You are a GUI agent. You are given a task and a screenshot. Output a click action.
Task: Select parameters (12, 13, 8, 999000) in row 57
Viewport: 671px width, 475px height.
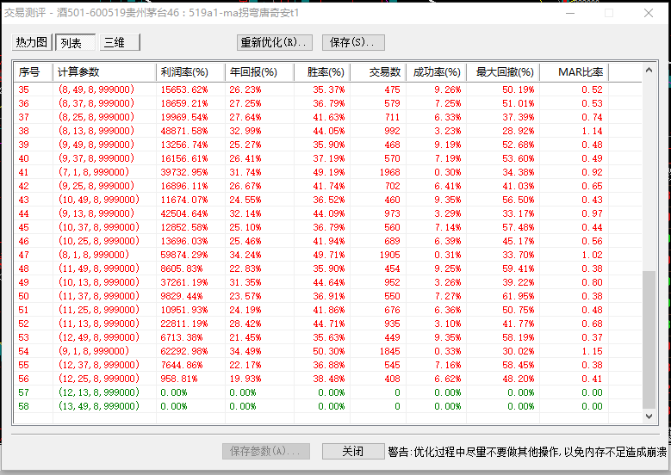[99, 392]
